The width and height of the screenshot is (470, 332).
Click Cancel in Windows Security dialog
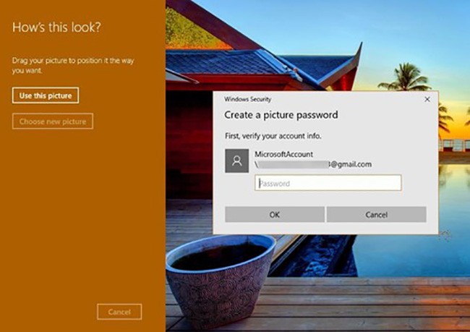point(377,214)
